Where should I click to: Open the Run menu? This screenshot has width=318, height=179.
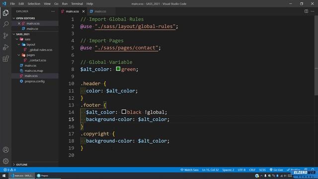click(65, 3)
